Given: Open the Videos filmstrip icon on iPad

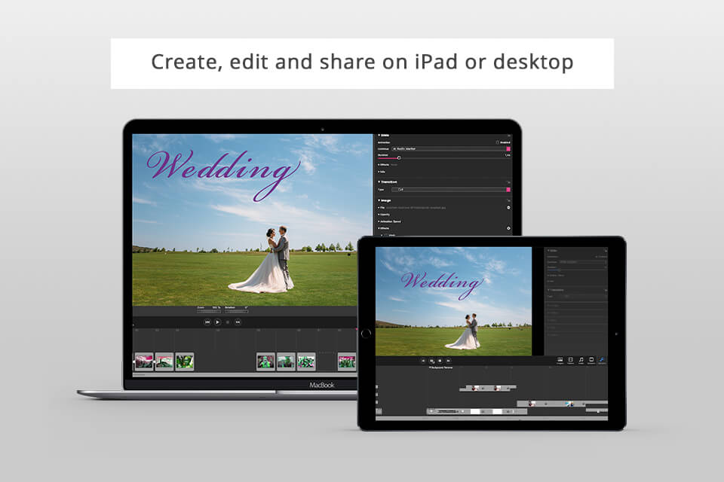Looking at the screenshot, I should [x=570, y=360].
